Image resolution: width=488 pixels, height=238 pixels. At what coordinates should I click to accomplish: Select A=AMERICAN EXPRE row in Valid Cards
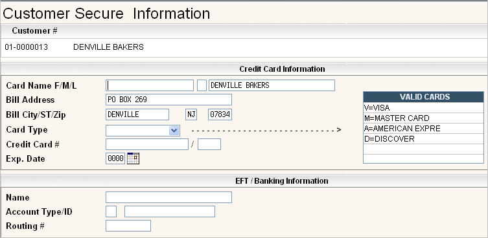[423, 128]
